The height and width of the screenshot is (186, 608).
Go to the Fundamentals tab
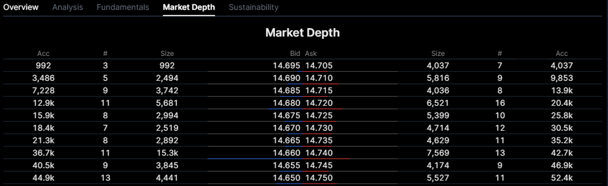123,7
